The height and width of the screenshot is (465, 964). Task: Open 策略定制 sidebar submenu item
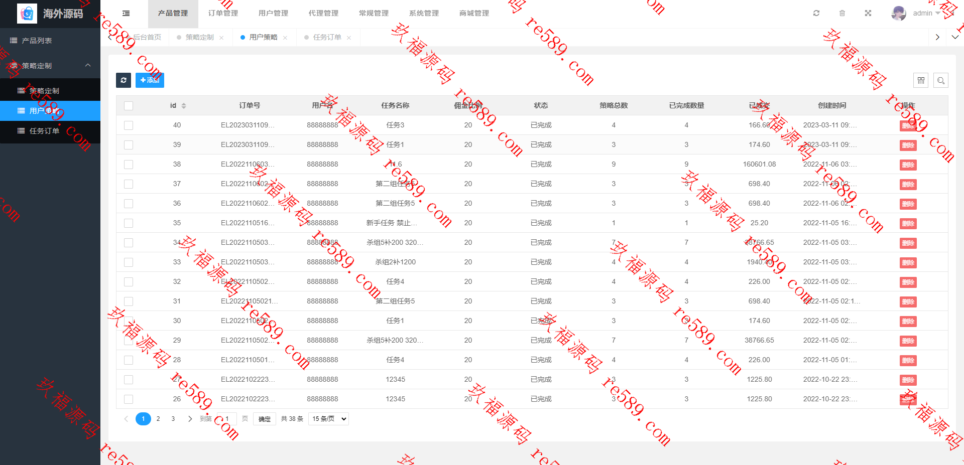pyautogui.click(x=50, y=91)
